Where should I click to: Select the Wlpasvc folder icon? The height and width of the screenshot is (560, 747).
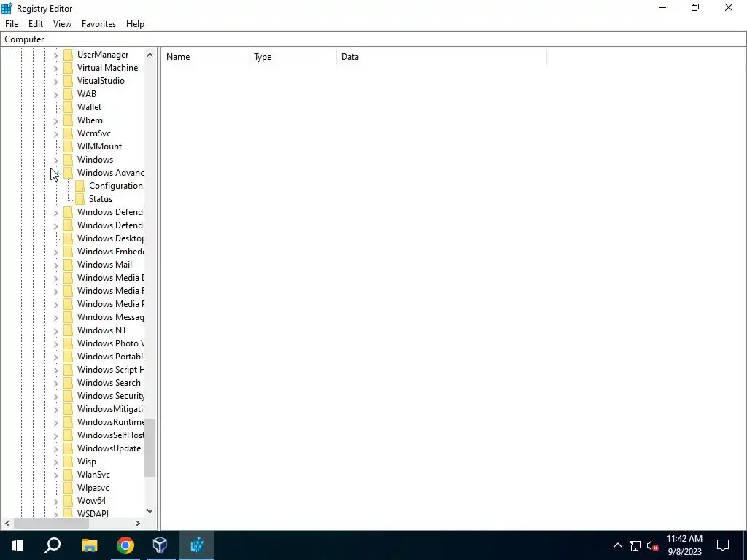(x=69, y=488)
